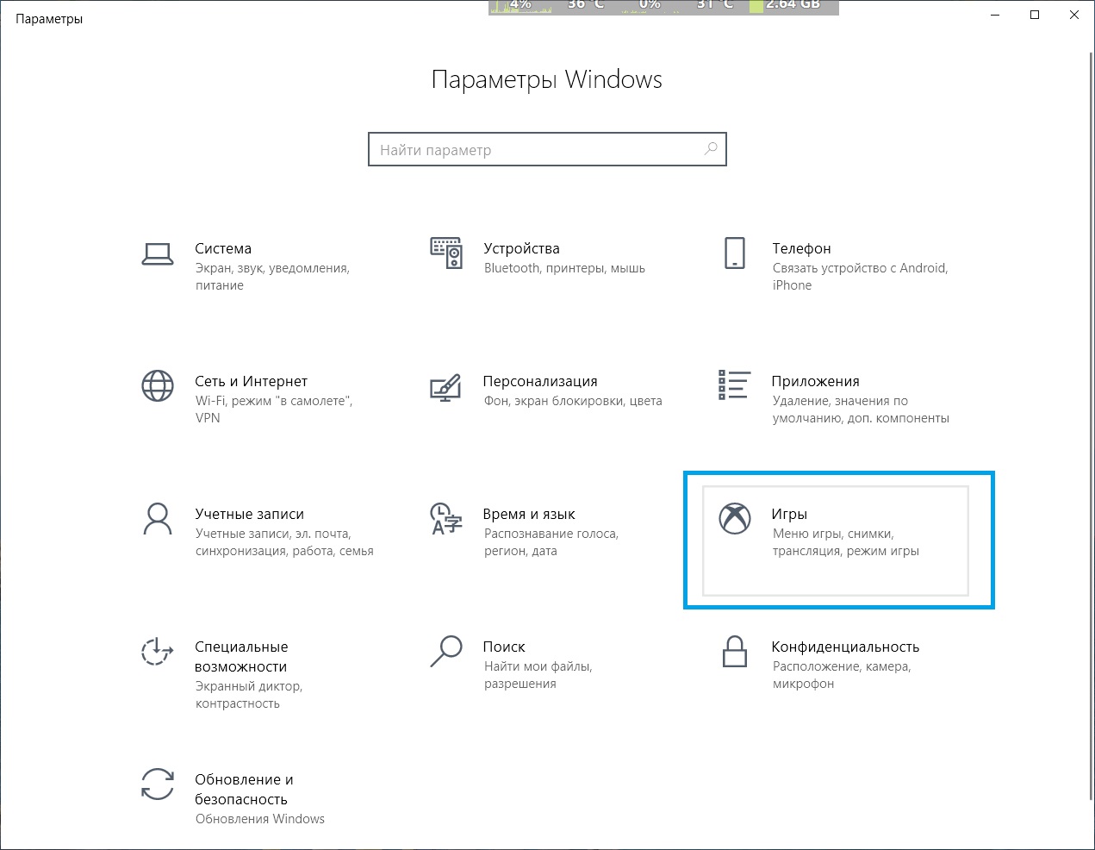Open Специальные возможности title
The width and height of the screenshot is (1095, 850).
(241, 656)
